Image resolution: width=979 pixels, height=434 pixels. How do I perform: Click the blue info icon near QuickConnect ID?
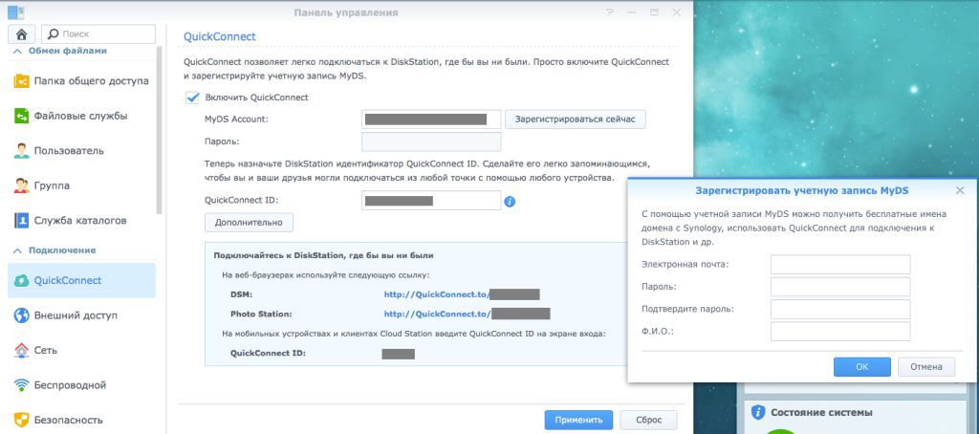pyautogui.click(x=510, y=201)
